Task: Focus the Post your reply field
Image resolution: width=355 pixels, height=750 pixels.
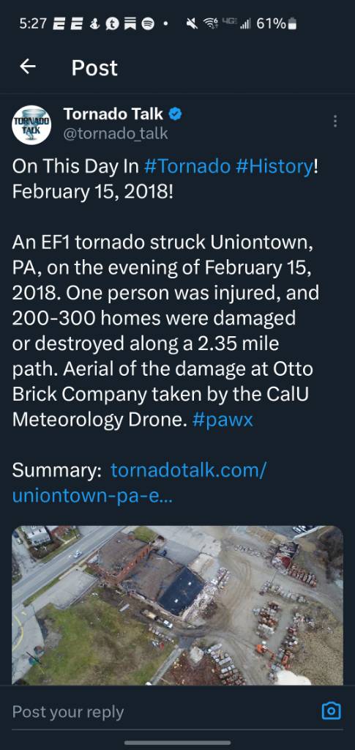Action: pyautogui.click(x=162, y=711)
